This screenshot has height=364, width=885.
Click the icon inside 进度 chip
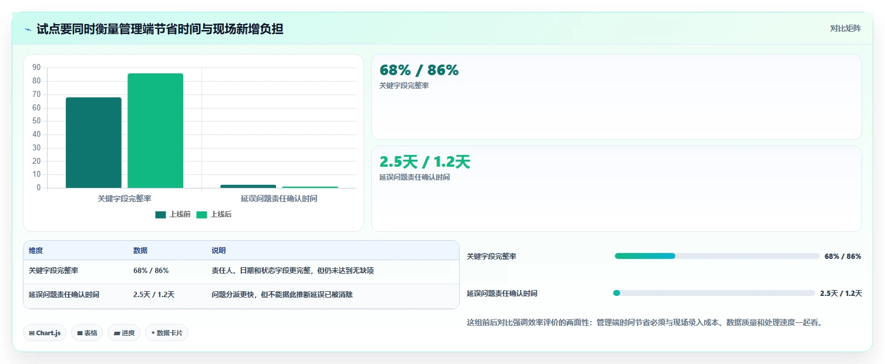click(117, 333)
